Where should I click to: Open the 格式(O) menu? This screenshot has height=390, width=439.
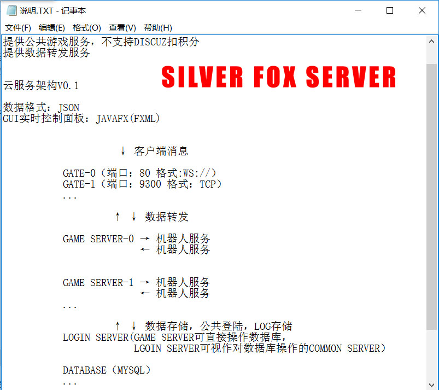[x=87, y=28]
